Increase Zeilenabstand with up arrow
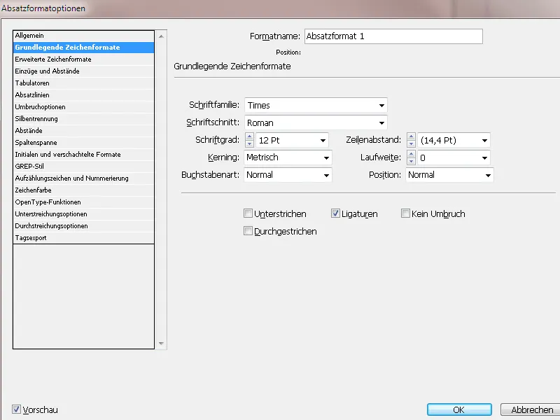 click(x=411, y=136)
